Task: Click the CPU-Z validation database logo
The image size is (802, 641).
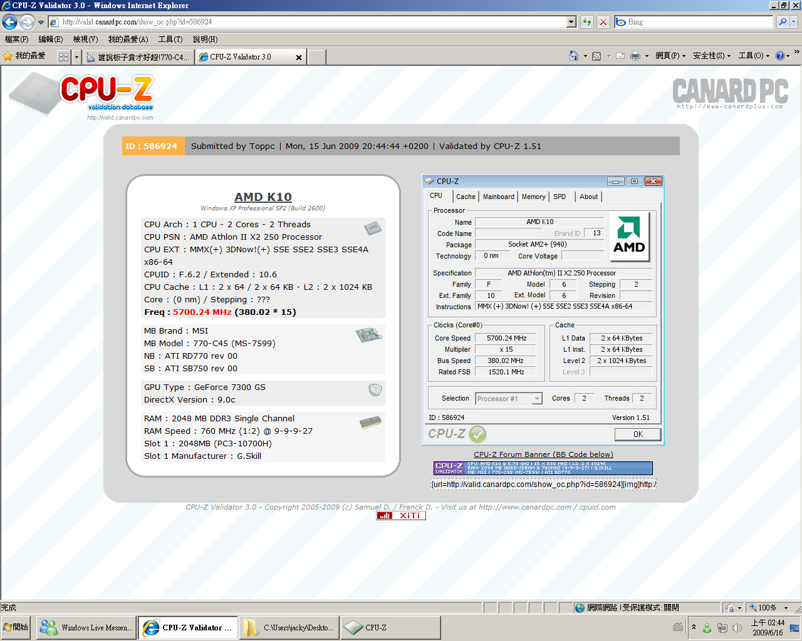Action: 81,96
